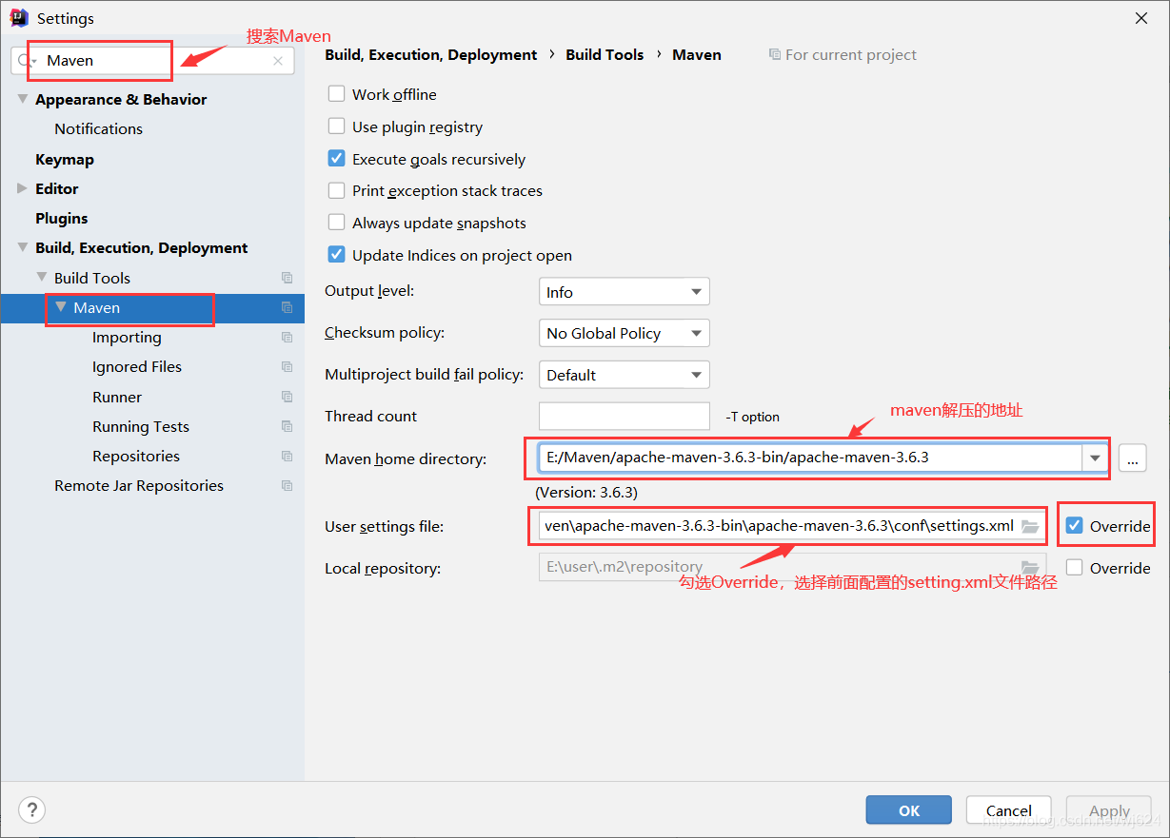Open the Checksum policy dropdown

coord(624,333)
